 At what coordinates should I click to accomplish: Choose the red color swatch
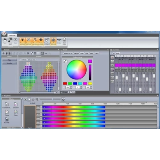[65, 84]
